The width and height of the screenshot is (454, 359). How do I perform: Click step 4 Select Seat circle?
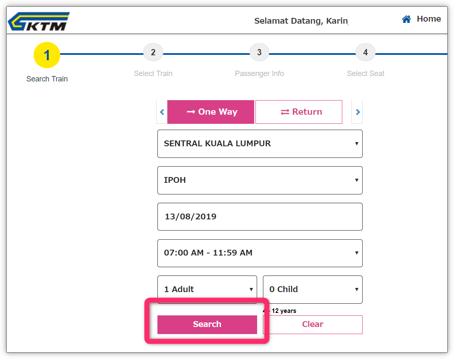(x=365, y=53)
